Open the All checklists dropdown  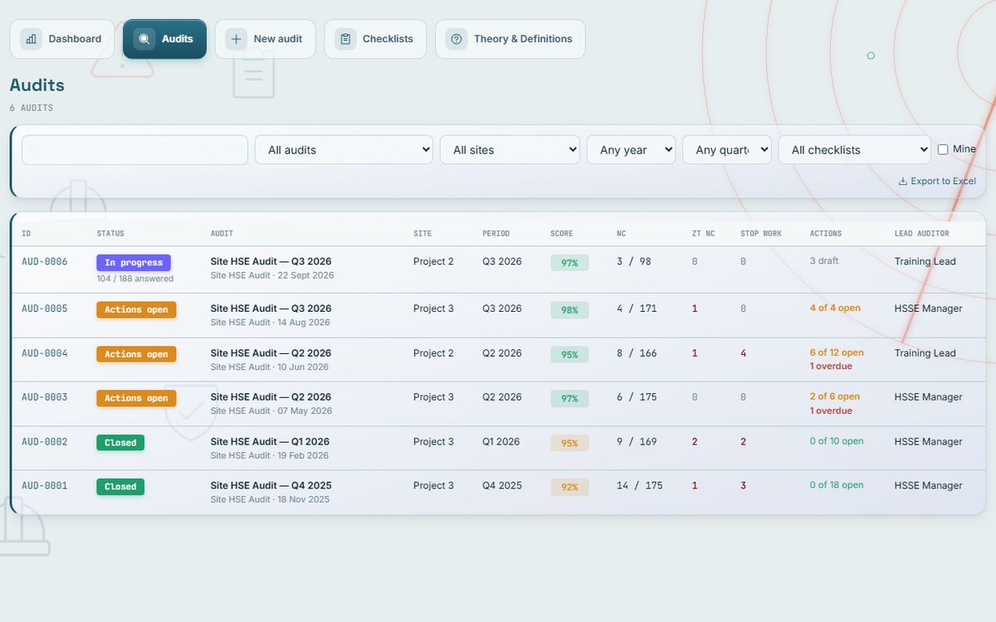(855, 150)
